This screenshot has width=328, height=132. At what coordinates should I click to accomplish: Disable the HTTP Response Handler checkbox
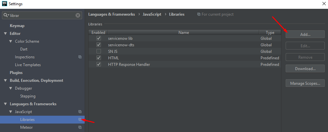pyautogui.click(x=99, y=65)
